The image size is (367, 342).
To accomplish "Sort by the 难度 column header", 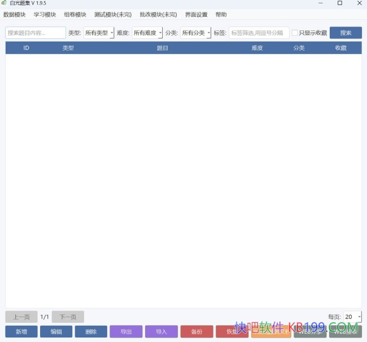I will pyautogui.click(x=257, y=48).
